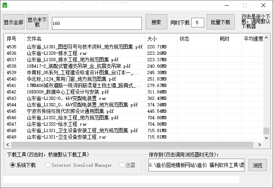Click the 同时下载 count field

(x=197, y=23)
